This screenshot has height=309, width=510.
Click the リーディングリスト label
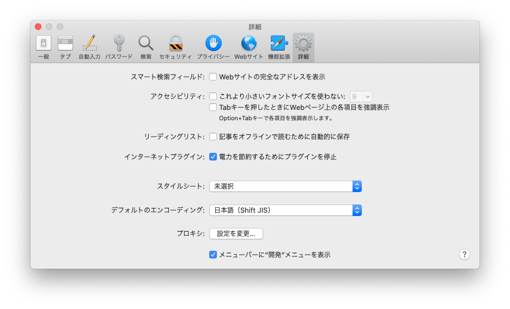coord(175,137)
